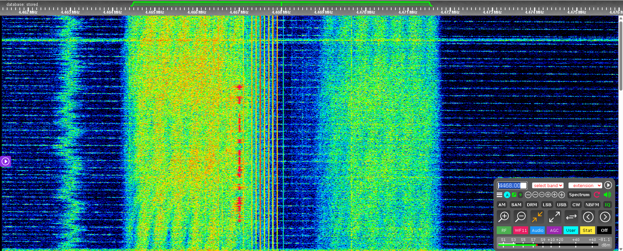
Task: Open the pink WF11 tab
Action: pyautogui.click(x=521, y=230)
